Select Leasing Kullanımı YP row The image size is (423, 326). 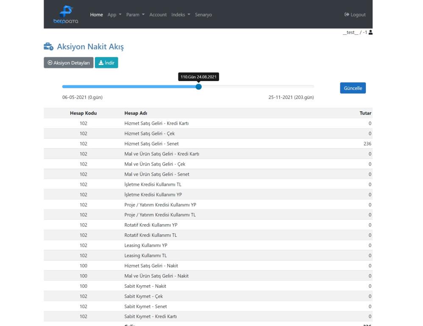pyautogui.click(x=208, y=245)
